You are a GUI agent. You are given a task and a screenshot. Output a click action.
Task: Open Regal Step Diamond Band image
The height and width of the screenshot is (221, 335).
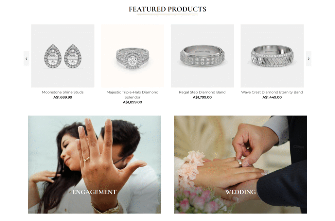[x=202, y=56]
